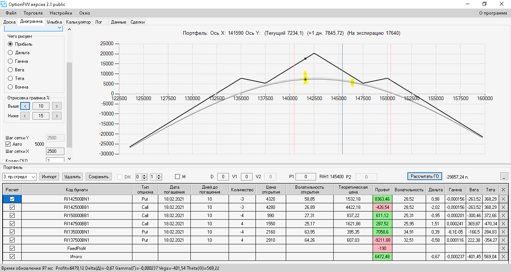Image resolution: width=511 pixels, height=272 pixels.
Task: Click the Выше value field showing 10
Action: pyautogui.click(x=41, y=106)
